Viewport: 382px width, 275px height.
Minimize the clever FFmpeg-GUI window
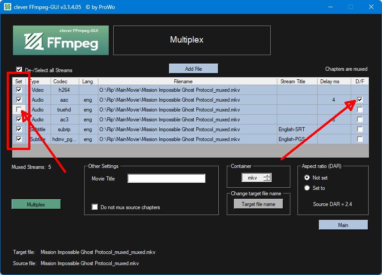tap(331, 7)
